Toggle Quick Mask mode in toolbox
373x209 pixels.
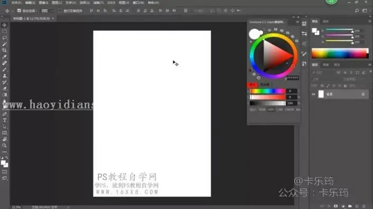4,171
